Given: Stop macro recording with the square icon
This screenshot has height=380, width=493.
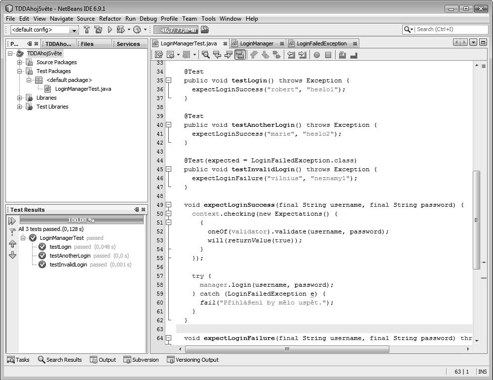Looking at the screenshot, I should (328, 55).
